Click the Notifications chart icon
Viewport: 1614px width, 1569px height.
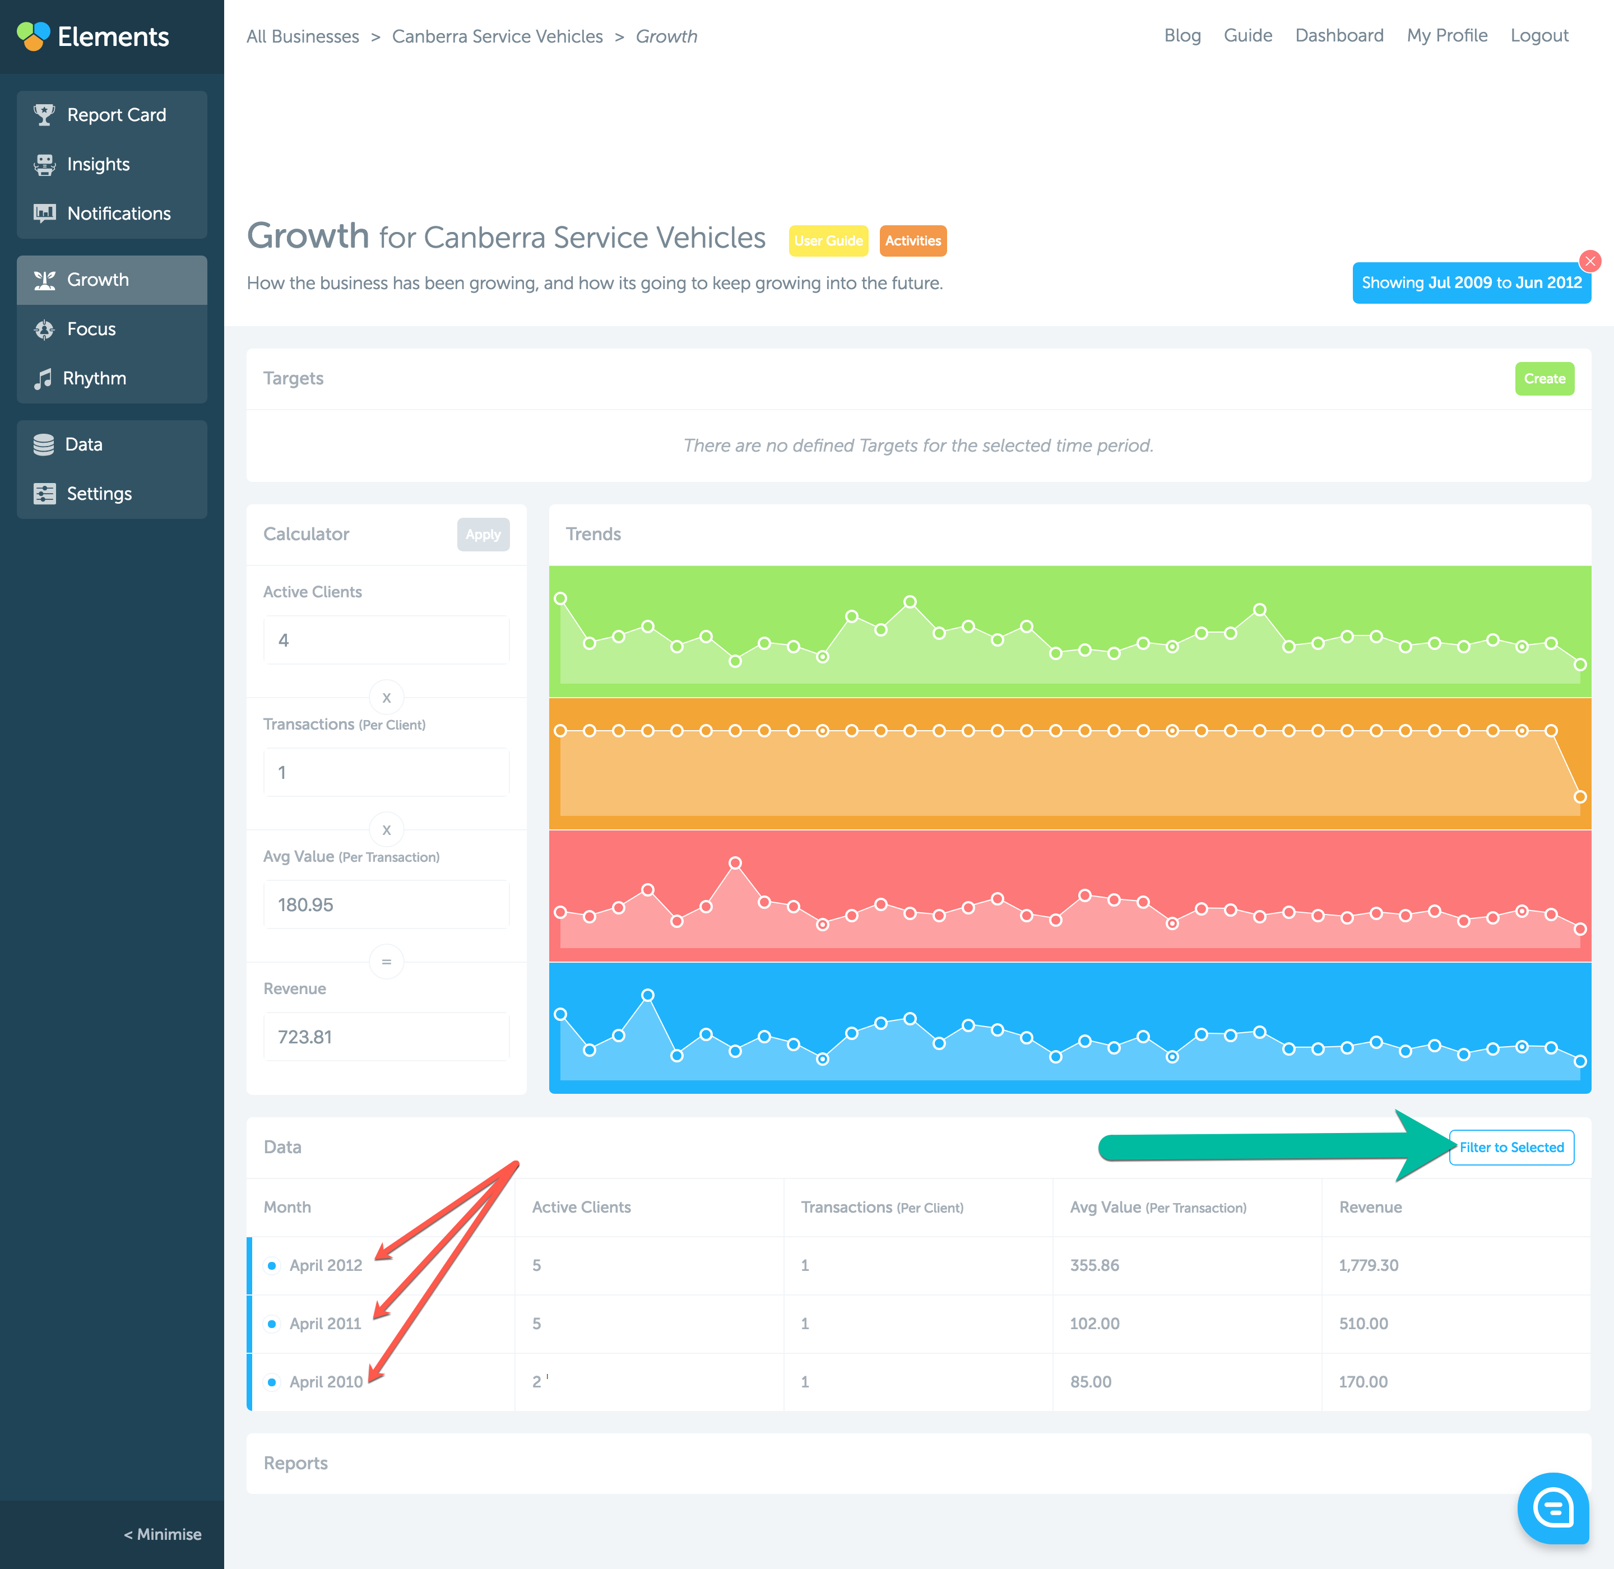click(x=44, y=213)
